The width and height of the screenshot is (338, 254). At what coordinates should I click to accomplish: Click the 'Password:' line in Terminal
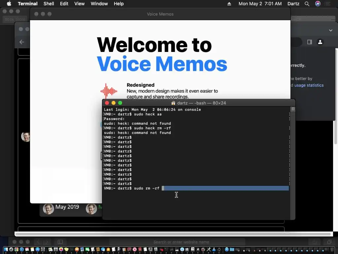(x=114, y=119)
